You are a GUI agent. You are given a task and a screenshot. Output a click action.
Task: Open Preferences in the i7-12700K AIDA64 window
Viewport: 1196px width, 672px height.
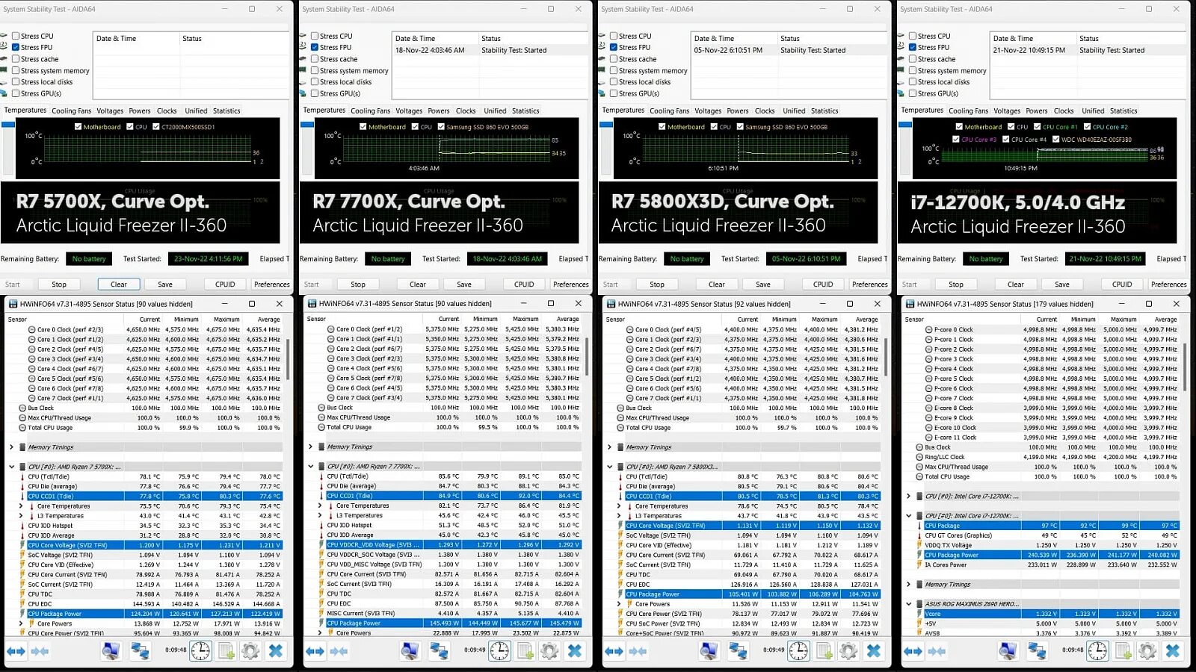tap(1169, 284)
